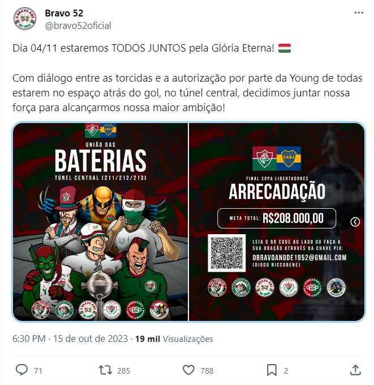Click the QR code in the image
Image resolution: width=374 pixels, height=385 pixels.
[x=227, y=253]
